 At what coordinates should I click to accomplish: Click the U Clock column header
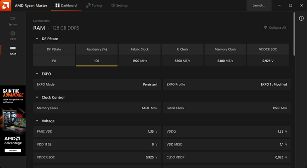[x=182, y=49]
